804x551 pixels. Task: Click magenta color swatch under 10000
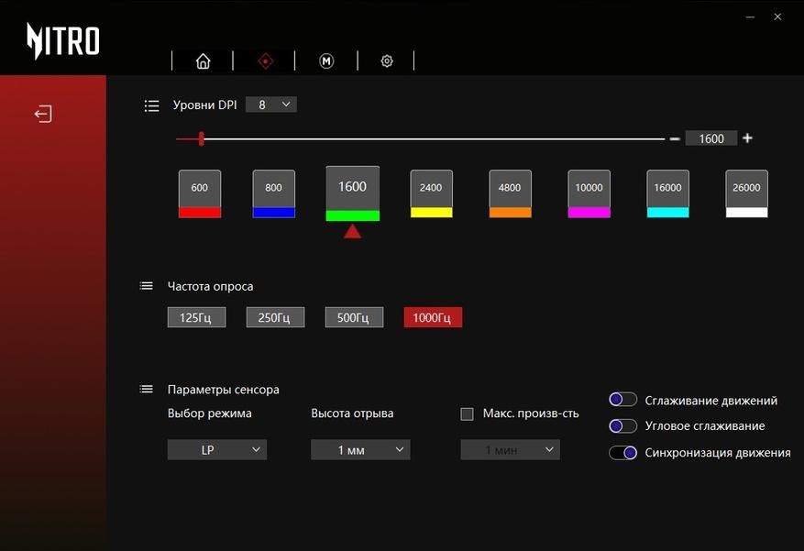click(x=589, y=213)
